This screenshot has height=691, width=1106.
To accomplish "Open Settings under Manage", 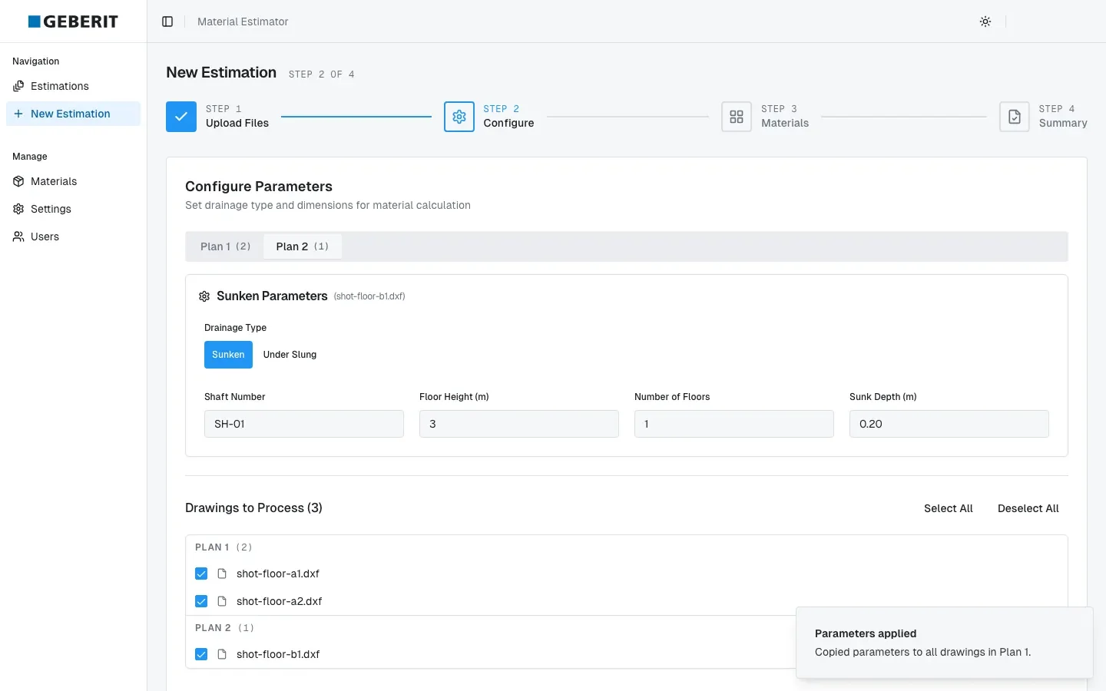I will coord(73,209).
